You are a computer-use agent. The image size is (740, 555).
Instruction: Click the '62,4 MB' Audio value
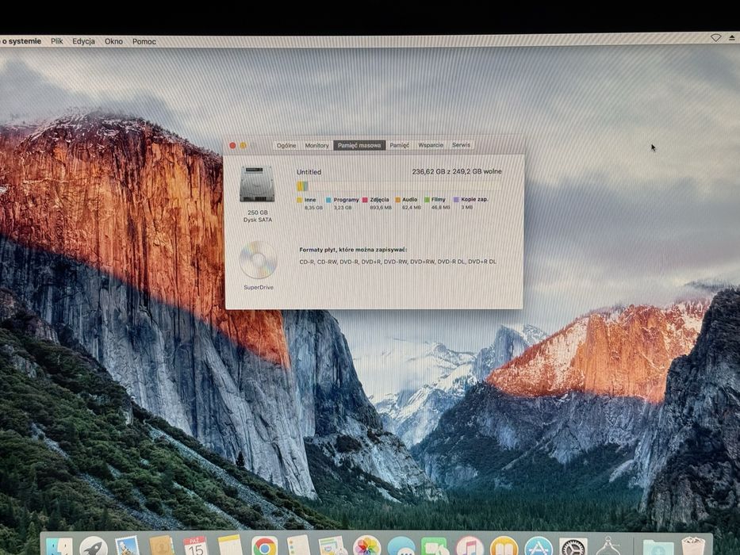[x=412, y=207]
